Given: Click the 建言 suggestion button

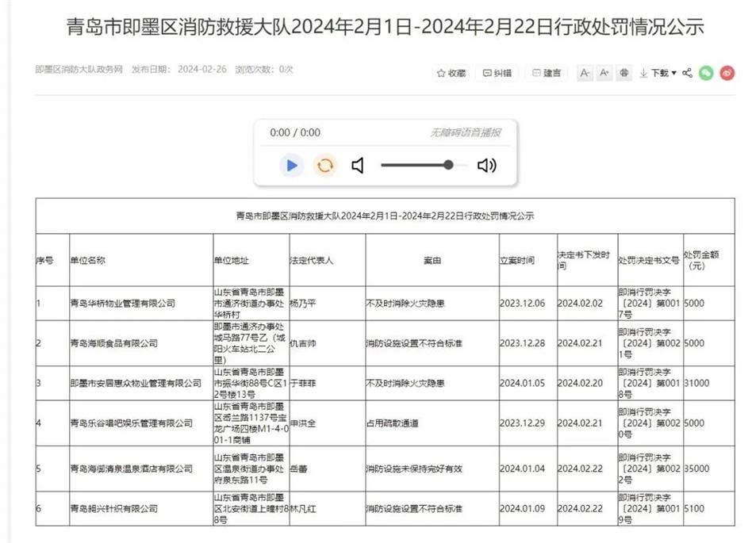Looking at the screenshot, I should (x=547, y=73).
